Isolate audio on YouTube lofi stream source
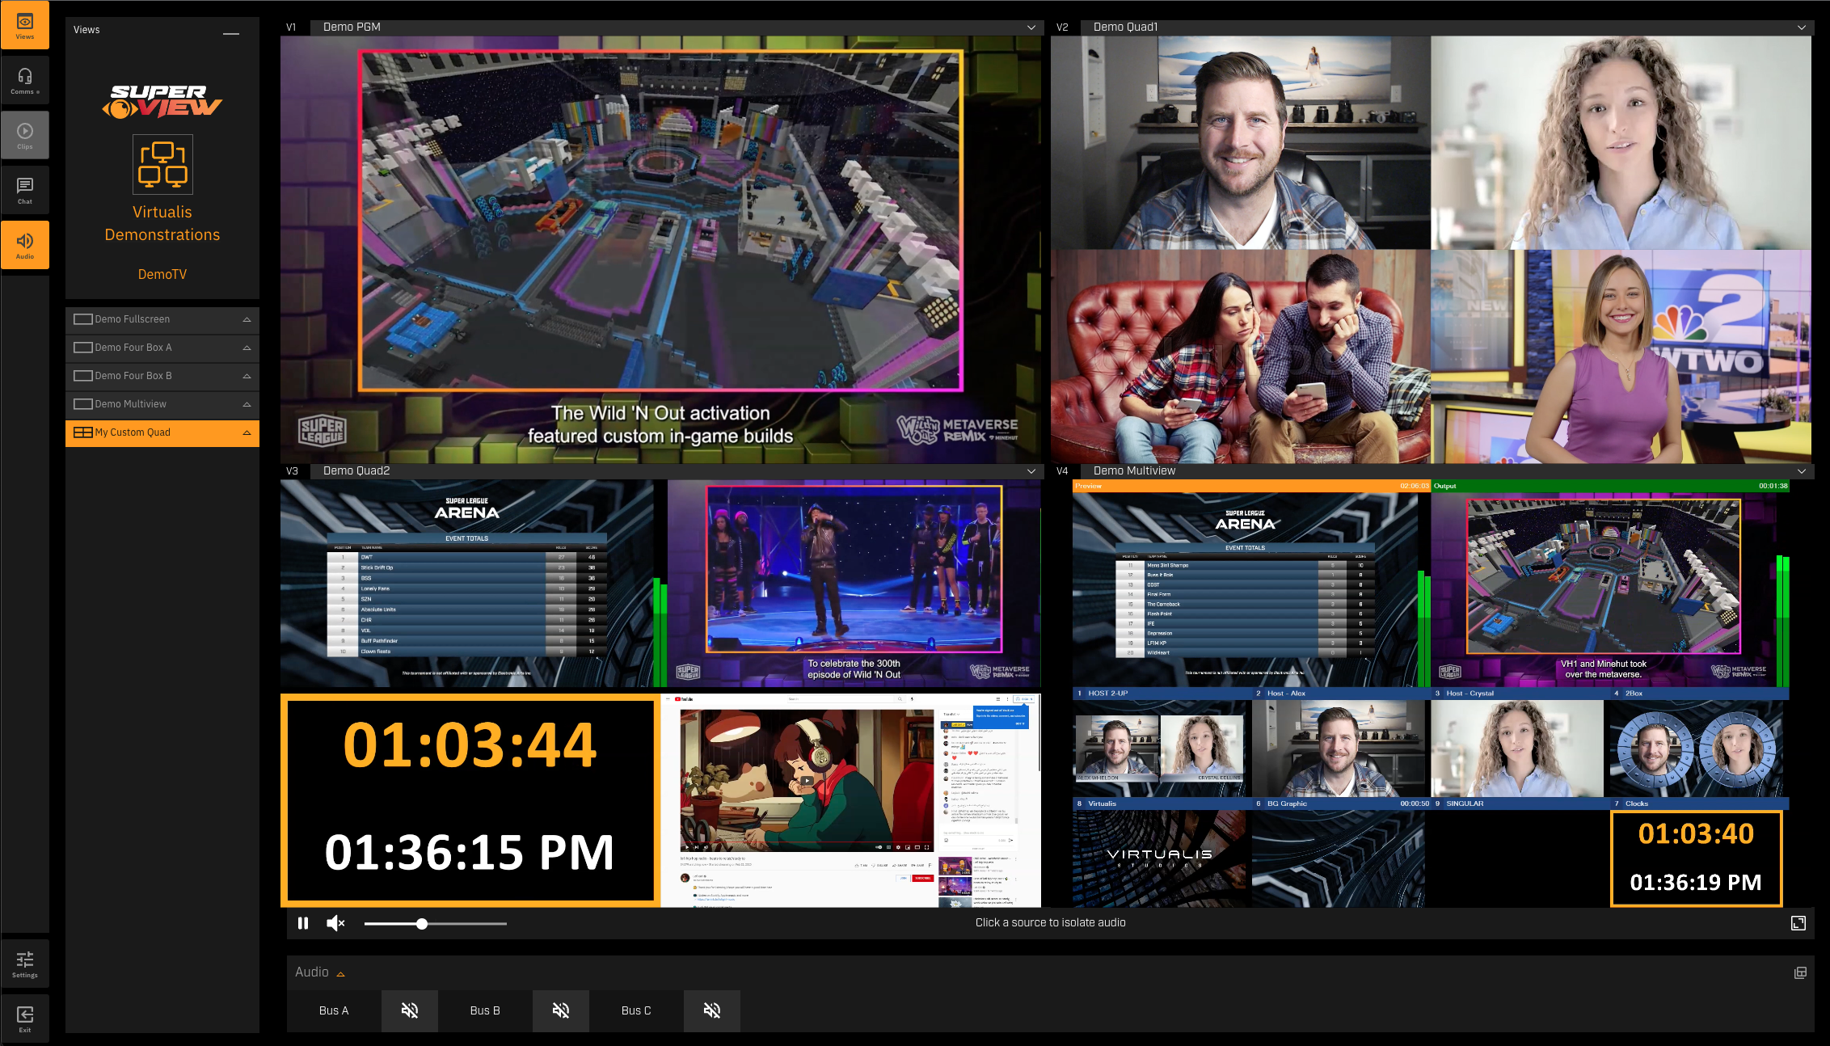The width and height of the screenshot is (1830, 1046). [852, 800]
